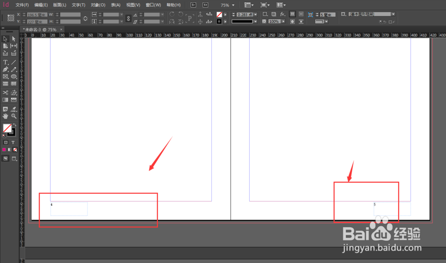Select the Eyedropper tool
This screenshot has height=263, width=446.
[14, 109]
